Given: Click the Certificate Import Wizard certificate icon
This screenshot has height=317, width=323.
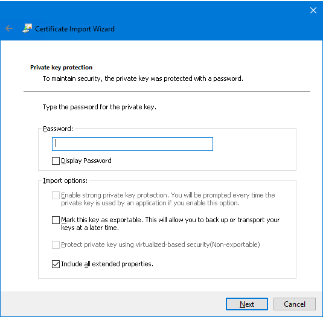Looking at the screenshot, I should coord(27,28).
